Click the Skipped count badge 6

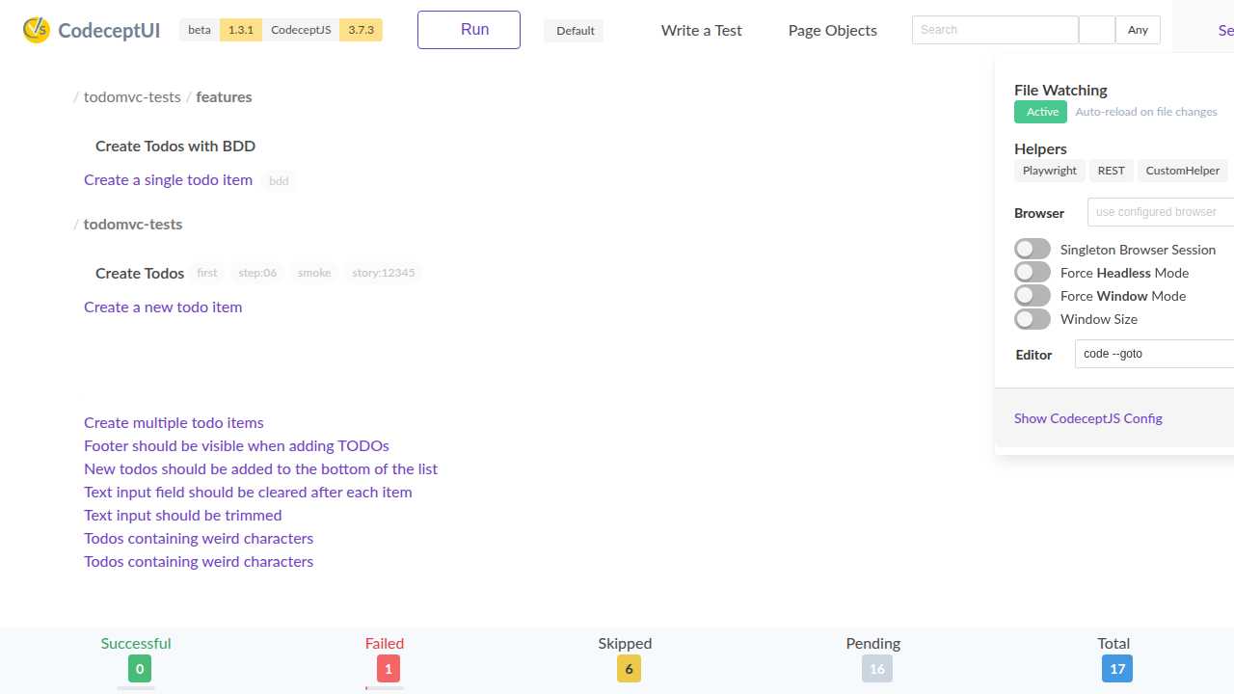tap(630, 669)
